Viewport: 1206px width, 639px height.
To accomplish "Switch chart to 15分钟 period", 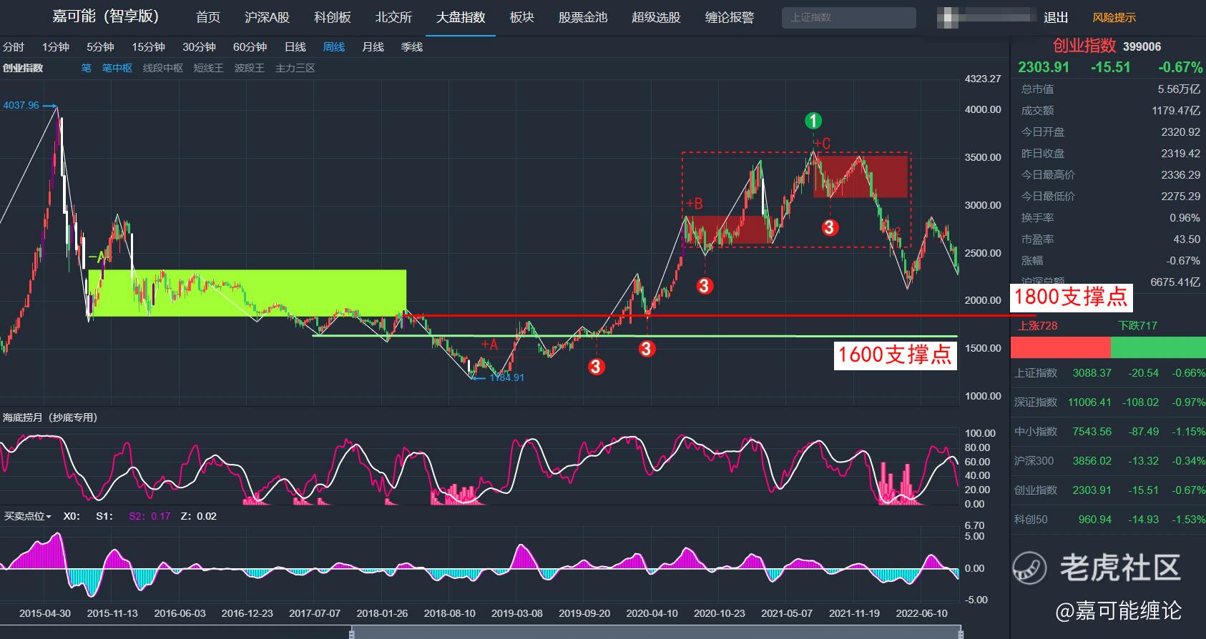I will pyautogui.click(x=148, y=47).
